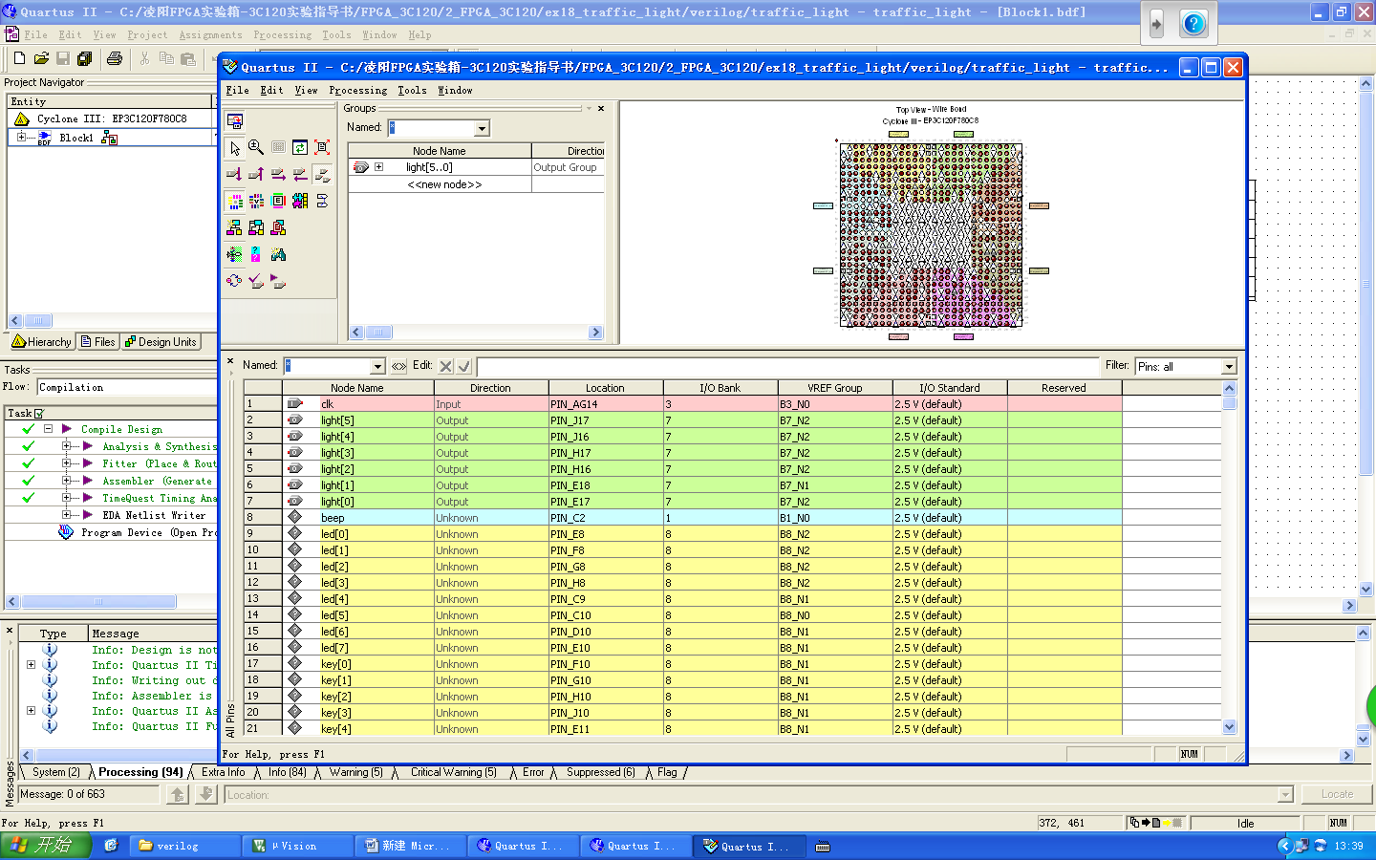
Task: Toggle the Show I/O Banks colored grid icon
Action: [x=234, y=201]
